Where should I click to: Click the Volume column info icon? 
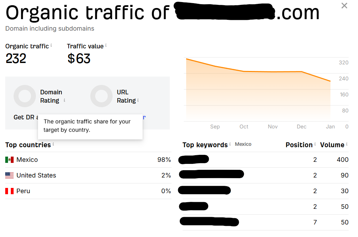(x=347, y=144)
